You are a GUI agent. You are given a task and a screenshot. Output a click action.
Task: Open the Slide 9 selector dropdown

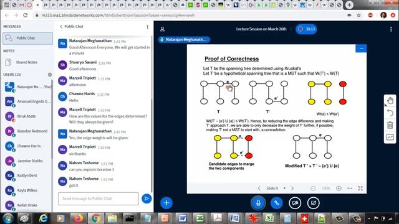coord(276,188)
